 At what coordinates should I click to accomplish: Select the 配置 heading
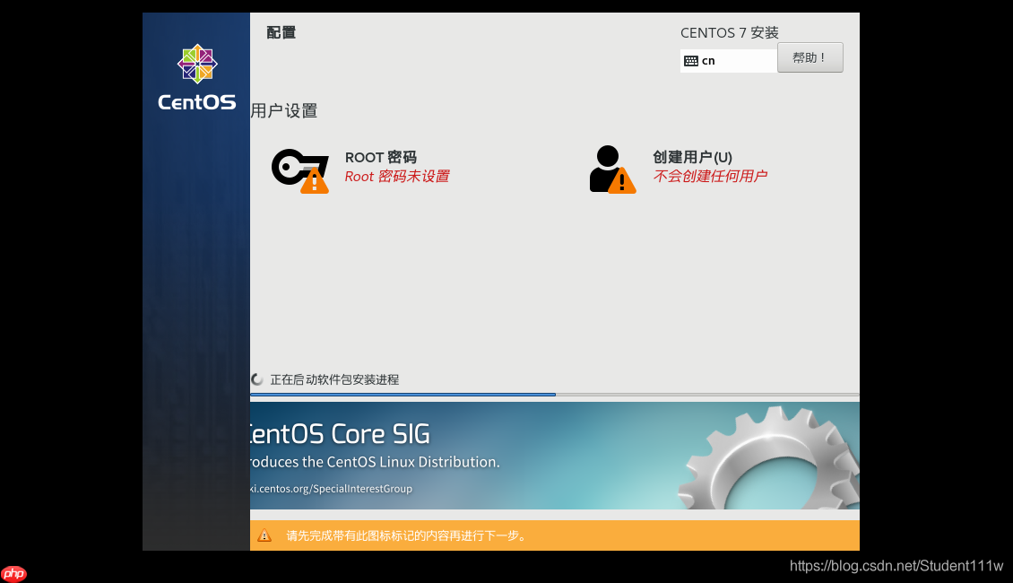click(x=281, y=32)
